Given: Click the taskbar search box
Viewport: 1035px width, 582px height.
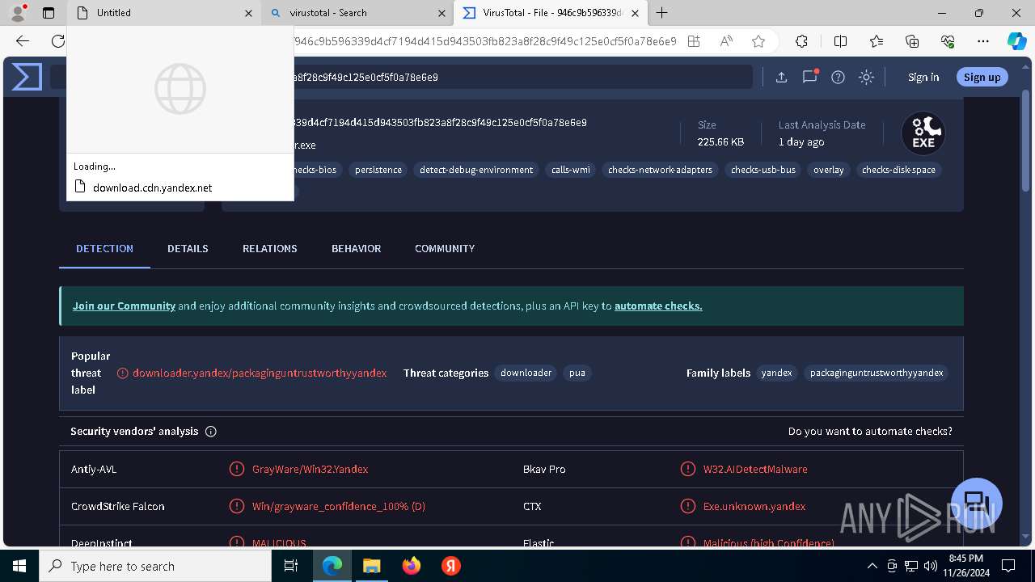Looking at the screenshot, I should pyautogui.click(x=155, y=566).
